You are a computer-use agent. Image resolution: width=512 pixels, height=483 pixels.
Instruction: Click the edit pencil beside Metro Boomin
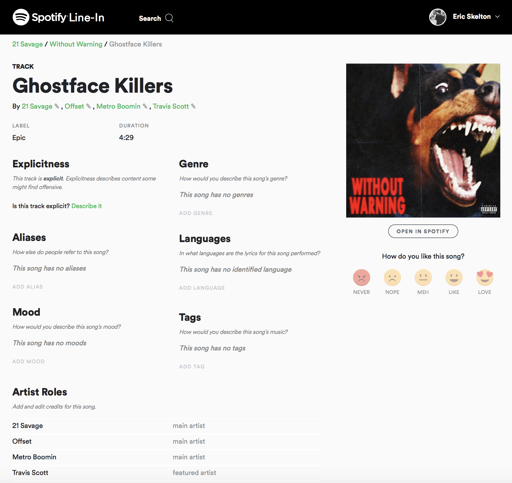point(145,106)
